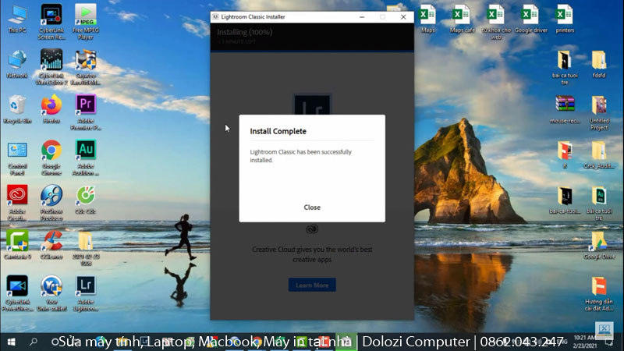Click the Windows Start button
This screenshot has height=351, width=624.
[x=11, y=342]
